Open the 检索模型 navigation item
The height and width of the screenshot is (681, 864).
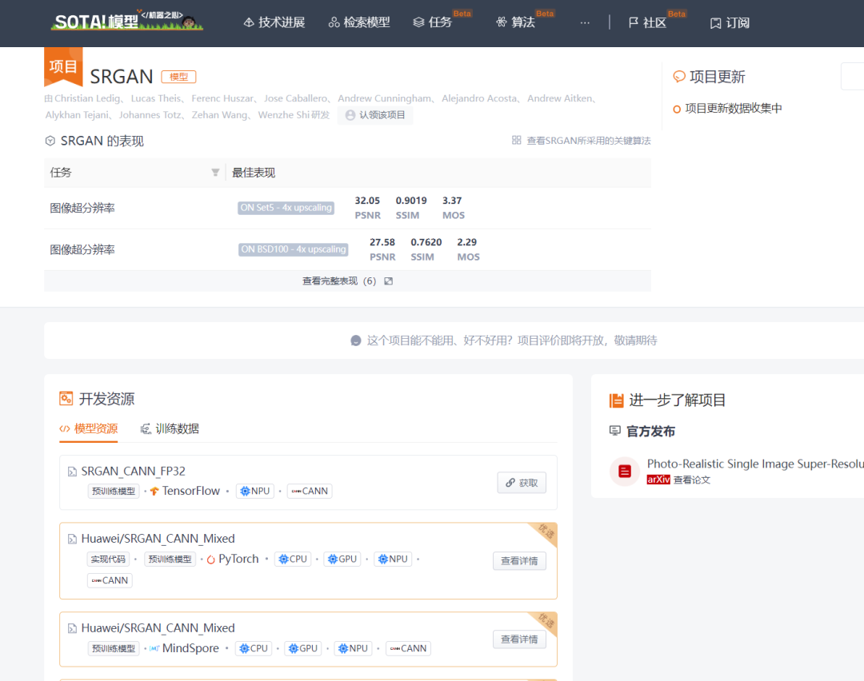pyautogui.click(x=358, y=22)
